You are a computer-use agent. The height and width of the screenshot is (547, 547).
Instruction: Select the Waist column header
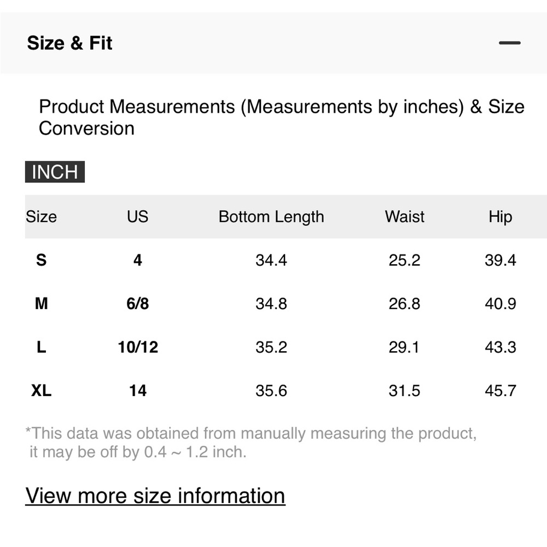(x=404, y=217)
